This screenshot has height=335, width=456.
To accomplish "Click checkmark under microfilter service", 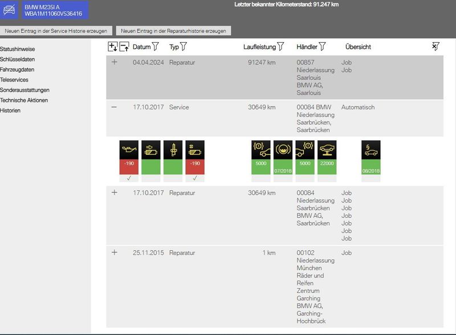I will coord(195,178).
